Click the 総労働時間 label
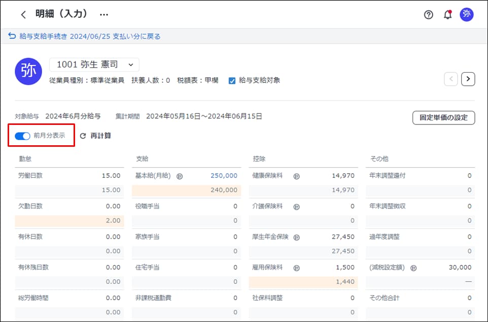Viewport: 488px width, 322px height. (33, 298)
